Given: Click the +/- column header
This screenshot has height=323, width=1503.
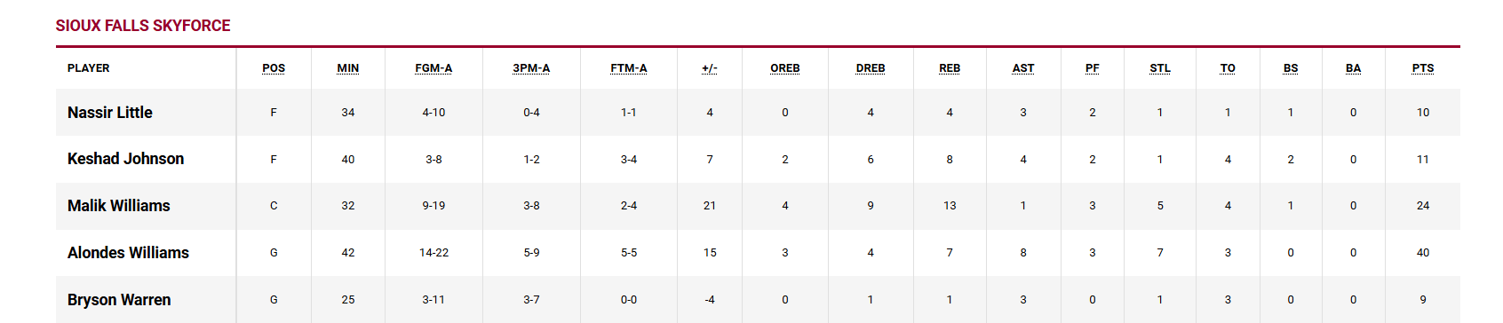Looking at the screenshot, I should [710, 68].
